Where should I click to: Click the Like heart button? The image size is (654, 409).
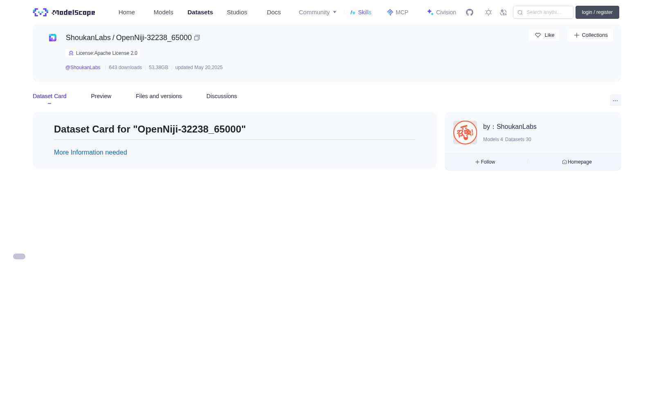click(544, 35)
